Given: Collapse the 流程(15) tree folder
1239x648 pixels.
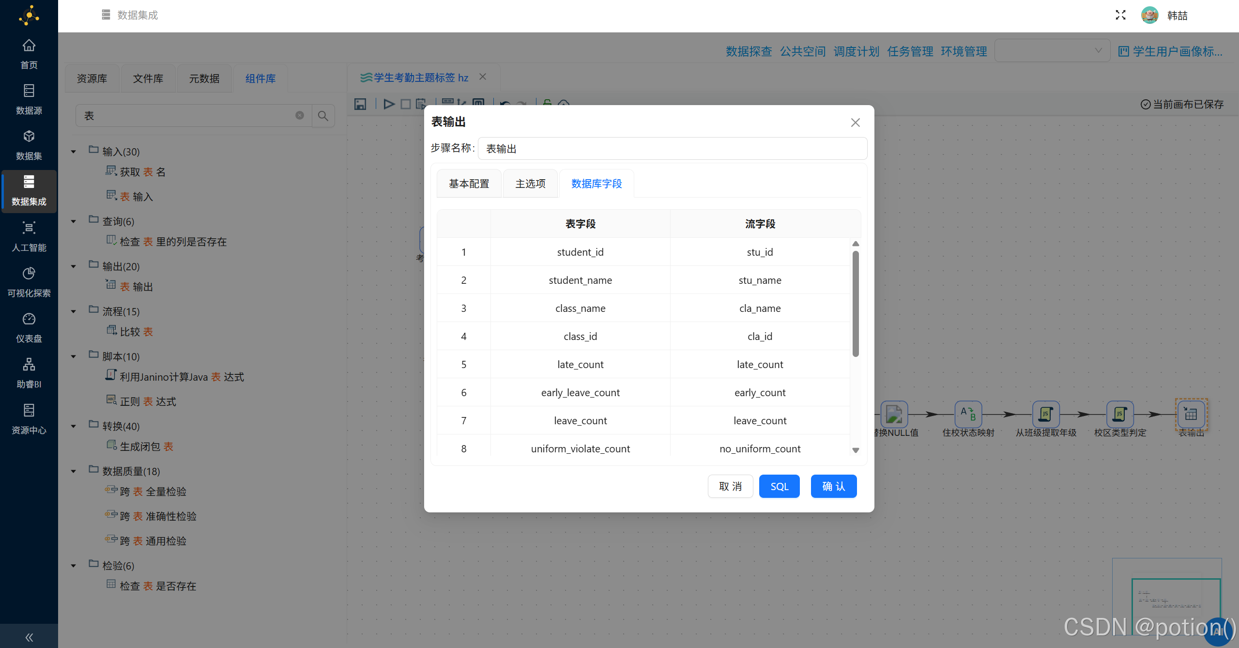Looking at the screenshot, I should click(74, 311).
